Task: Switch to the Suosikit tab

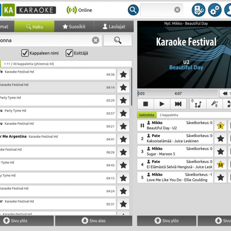Action: [74, 27]
